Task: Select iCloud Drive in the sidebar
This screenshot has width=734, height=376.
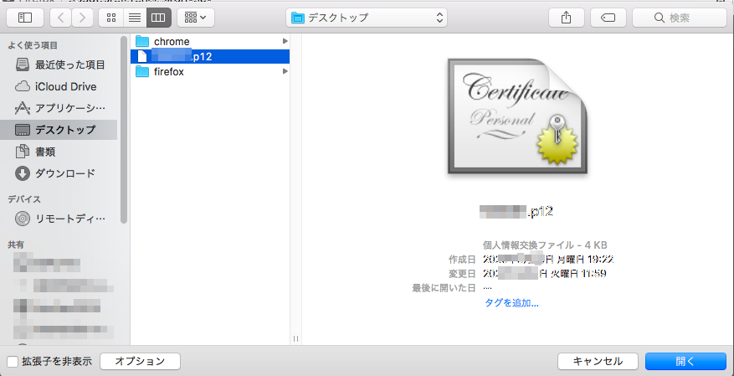Action: tap(65, 86)
